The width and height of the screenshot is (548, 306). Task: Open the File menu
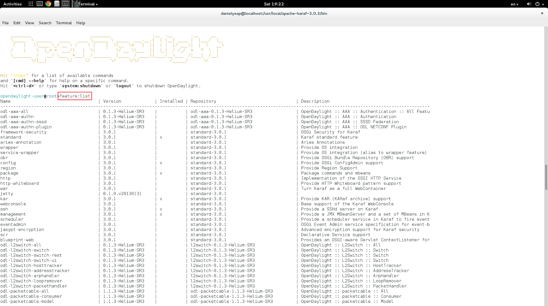pyautogui.click(x=5, y=23)
